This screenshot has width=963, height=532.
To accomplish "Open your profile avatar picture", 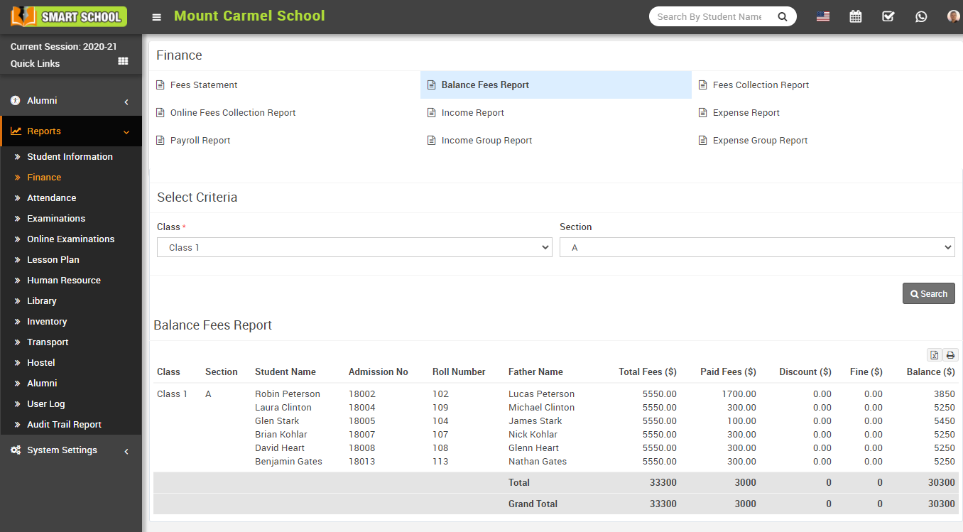I will pyautogui.click(x=952, y=16).
